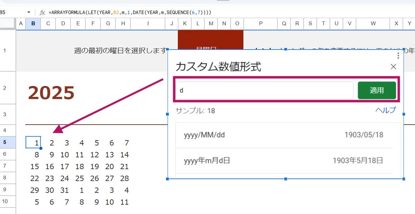Open the name box dropdown arrow

coord(29,12)
